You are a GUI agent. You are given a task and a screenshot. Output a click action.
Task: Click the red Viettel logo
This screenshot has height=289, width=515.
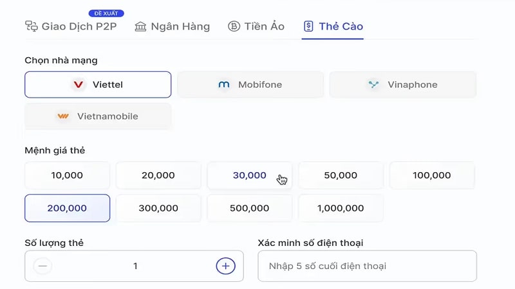tap(78, 85)
